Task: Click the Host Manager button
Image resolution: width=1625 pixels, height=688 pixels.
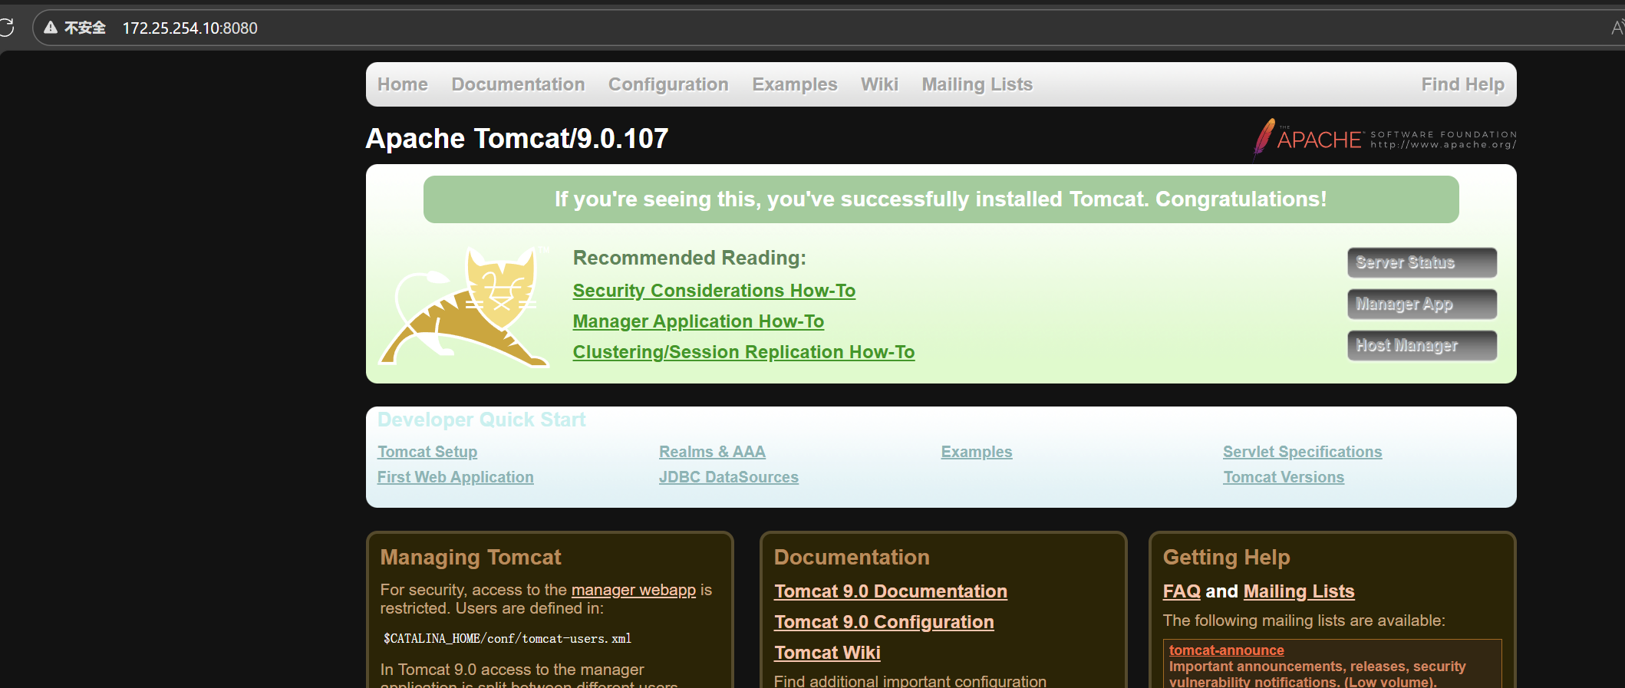Action: coord(1422,345)
